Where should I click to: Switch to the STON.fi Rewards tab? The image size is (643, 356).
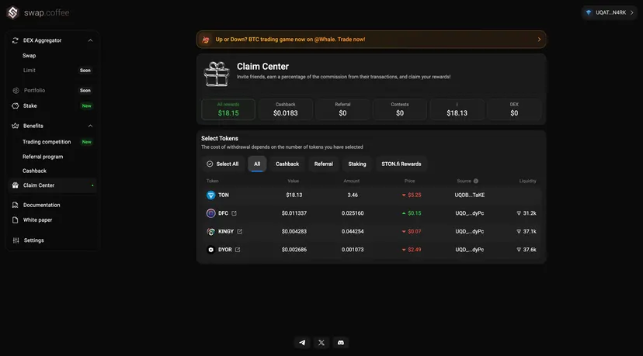(x=401, y=164)
